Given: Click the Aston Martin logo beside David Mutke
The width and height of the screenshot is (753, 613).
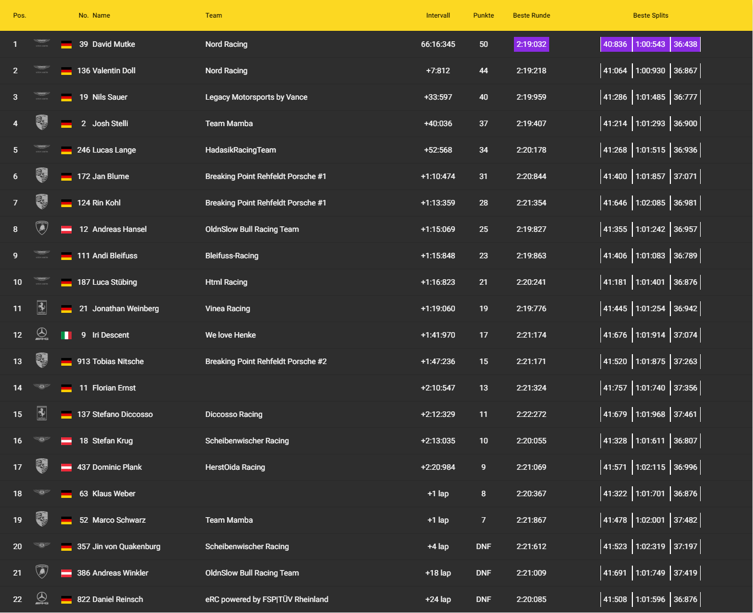Looking at the screenshot, I should pos(42,44).
